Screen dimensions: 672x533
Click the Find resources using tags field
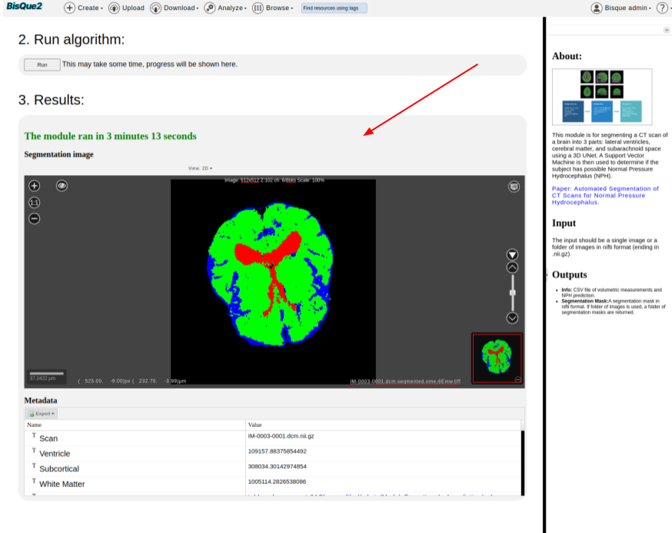[x=334, y=8]
